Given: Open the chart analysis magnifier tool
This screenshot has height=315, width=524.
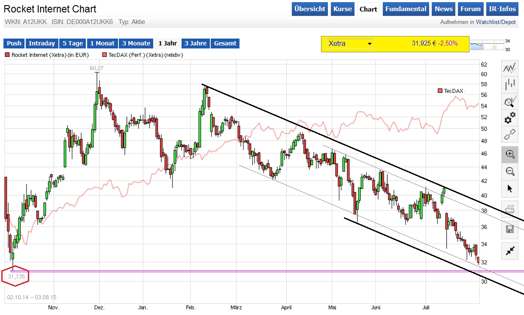Looking at the screenshot, I should 510,102.
